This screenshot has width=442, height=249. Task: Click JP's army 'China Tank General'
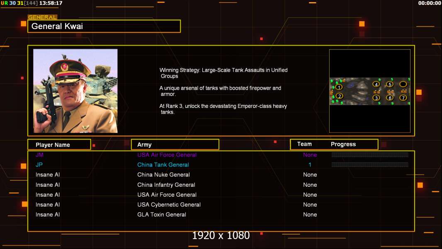[163, 165]
